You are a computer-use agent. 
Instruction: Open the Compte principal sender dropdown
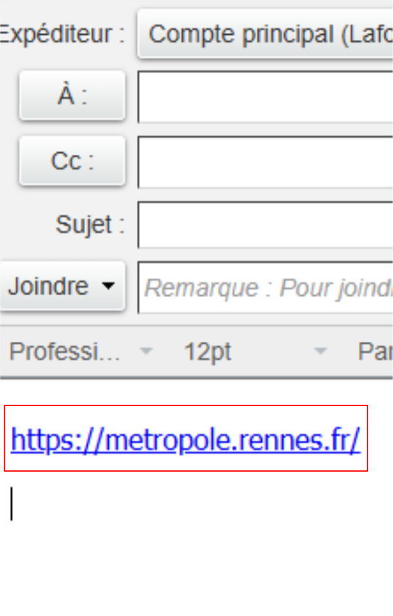pyautogui.click(x=265, y=34)
